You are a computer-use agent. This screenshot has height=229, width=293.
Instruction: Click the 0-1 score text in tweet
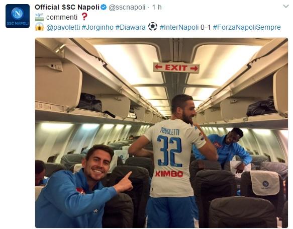(x=206, y=27)
